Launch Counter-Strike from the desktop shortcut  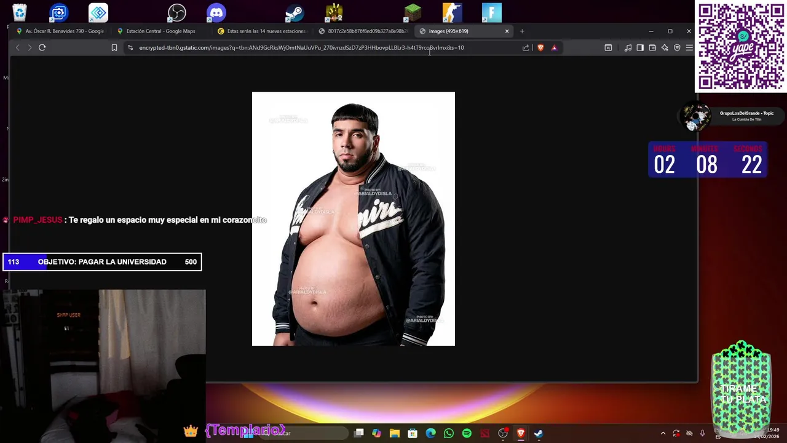tap(452, 12)
